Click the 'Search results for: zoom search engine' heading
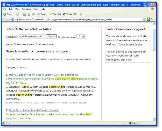Image resolution: width=162 pixels, height=131 pixels. (x=37, y=51)
